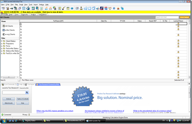Switch to the Trial Balance tab

[43, 15]
